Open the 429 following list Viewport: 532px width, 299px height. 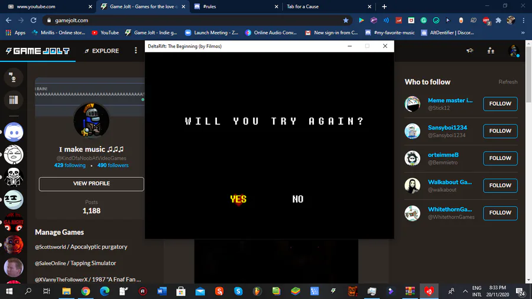(70, 165)
